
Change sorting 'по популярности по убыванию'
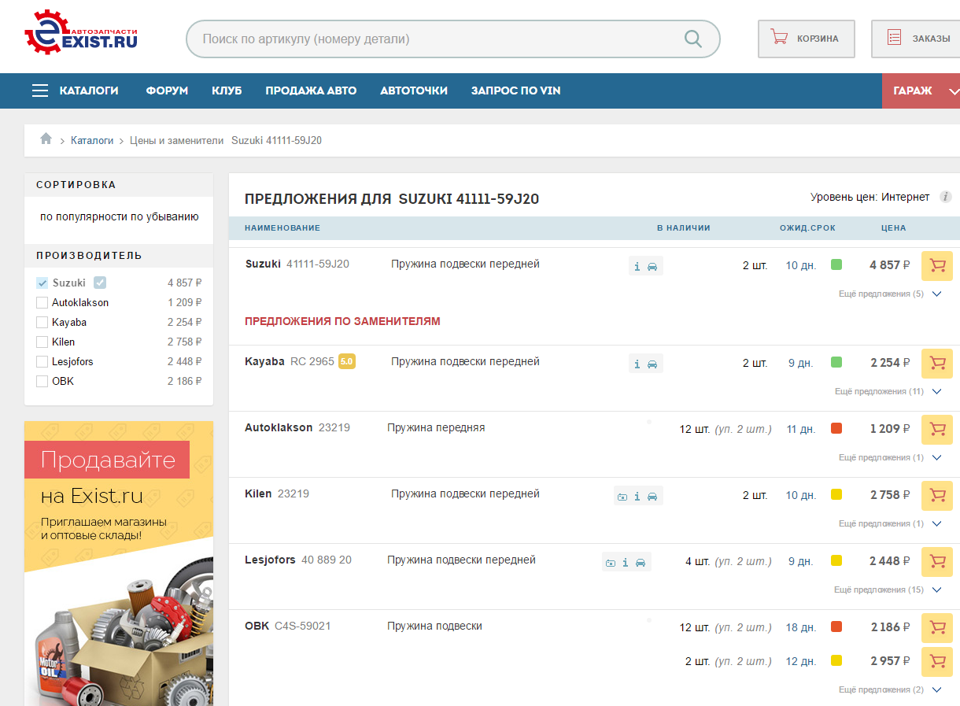pos(119,216)
